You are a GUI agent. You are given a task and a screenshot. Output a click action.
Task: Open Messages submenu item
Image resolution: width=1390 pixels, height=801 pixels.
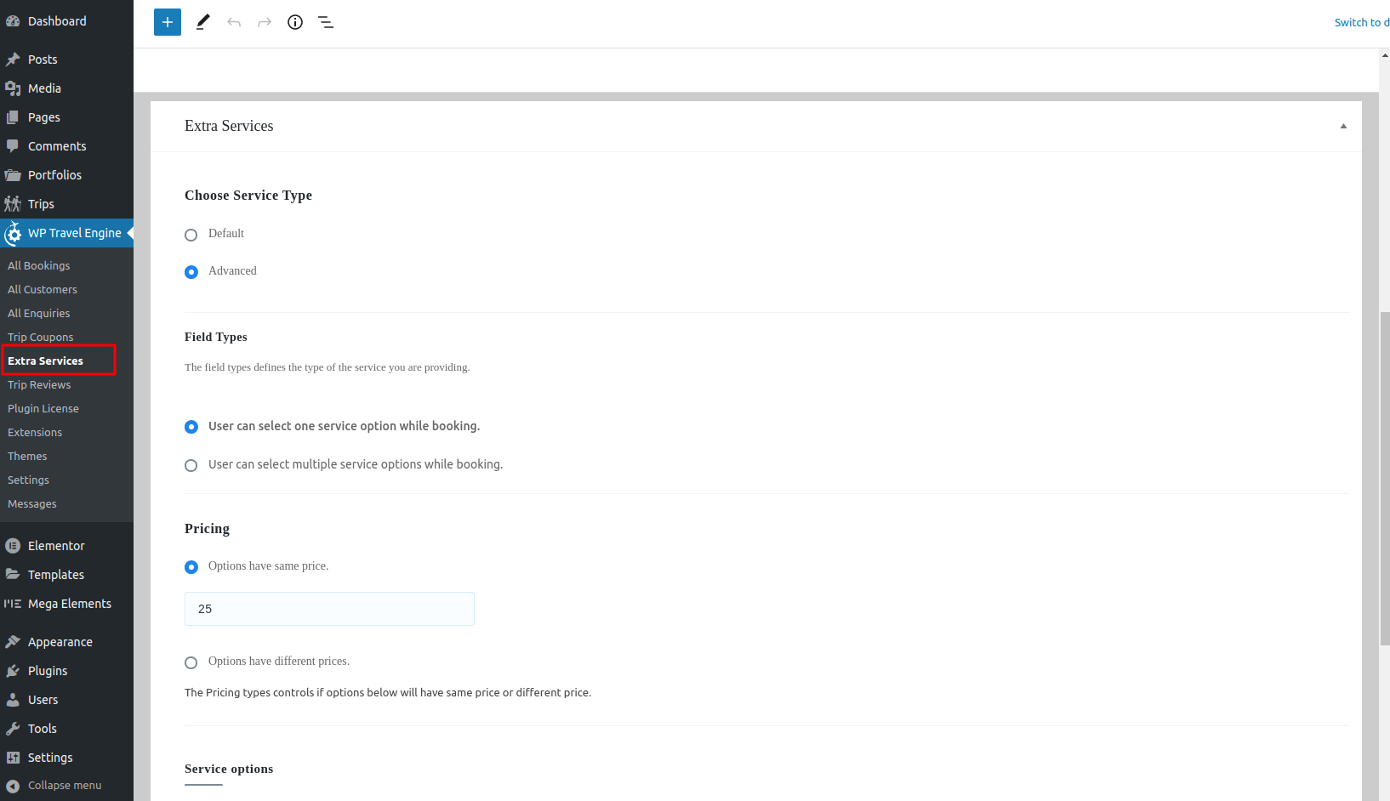pyautogui.click(x=32, y=504)
